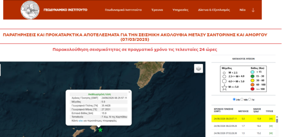Open the Υπηρεσίες menu
283x137 pixels.
[x=181, y=10]
